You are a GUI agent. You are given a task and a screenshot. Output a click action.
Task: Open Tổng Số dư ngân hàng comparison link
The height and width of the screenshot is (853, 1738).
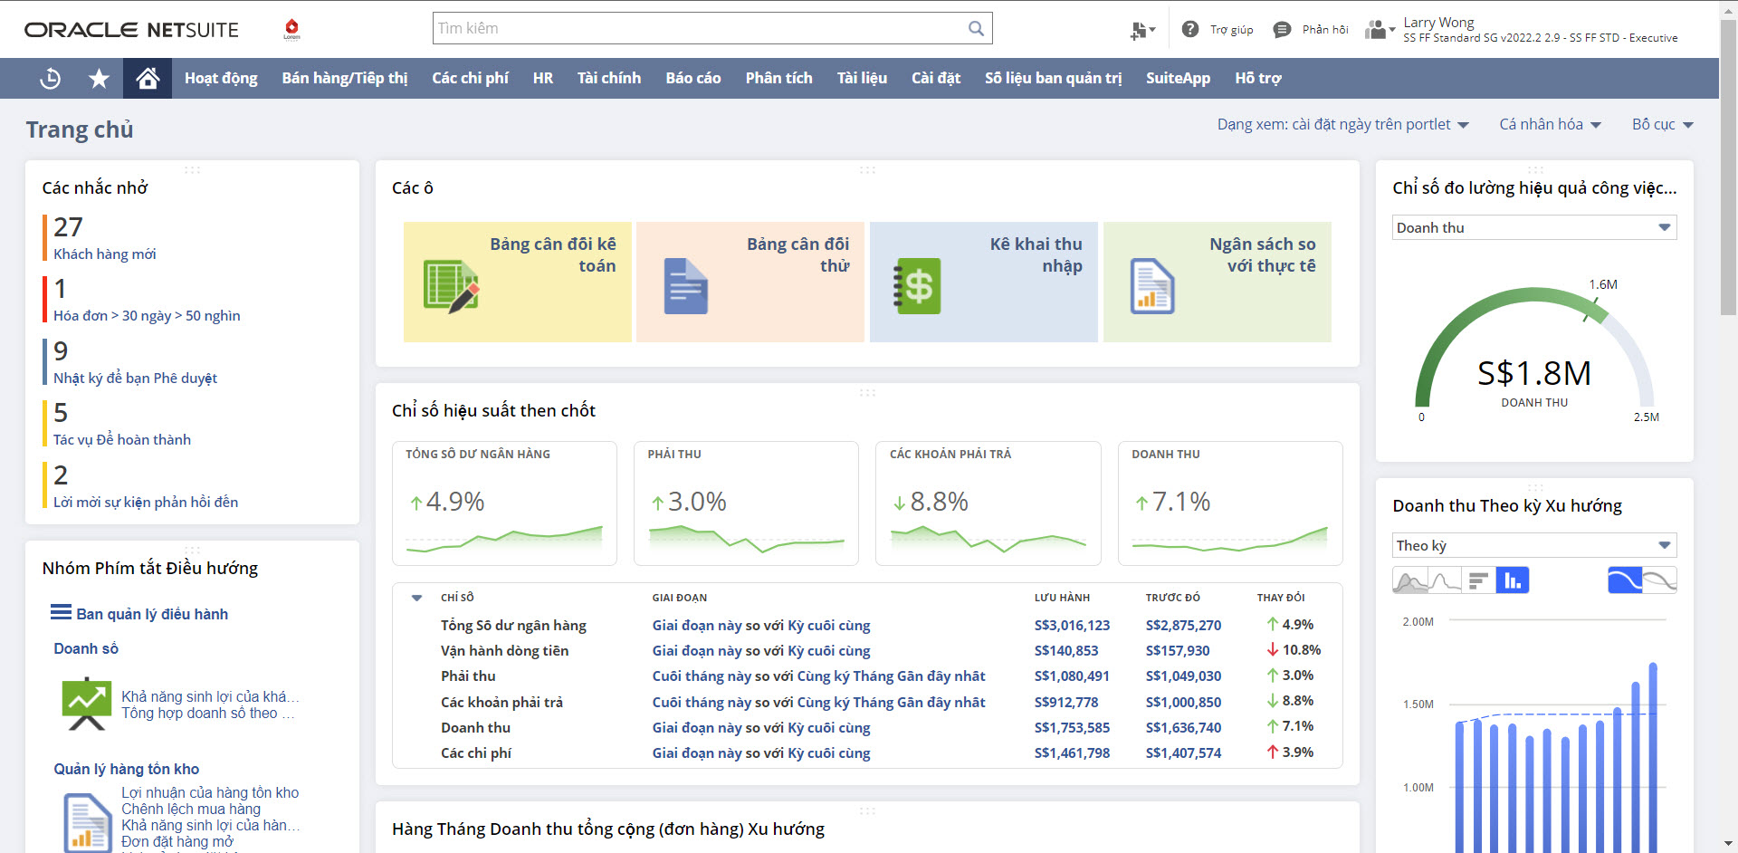point(761,626)
